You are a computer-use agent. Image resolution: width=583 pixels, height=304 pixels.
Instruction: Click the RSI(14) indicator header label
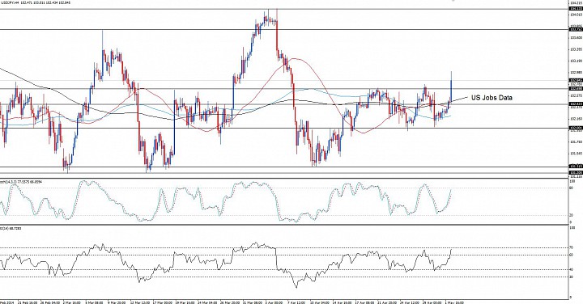pos(11,228)
